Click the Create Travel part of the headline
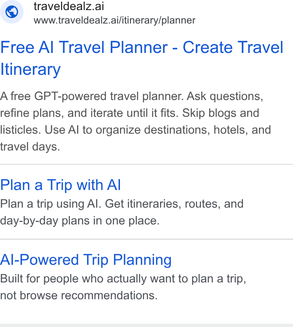The image size is (293, 327). pos(233,47)
